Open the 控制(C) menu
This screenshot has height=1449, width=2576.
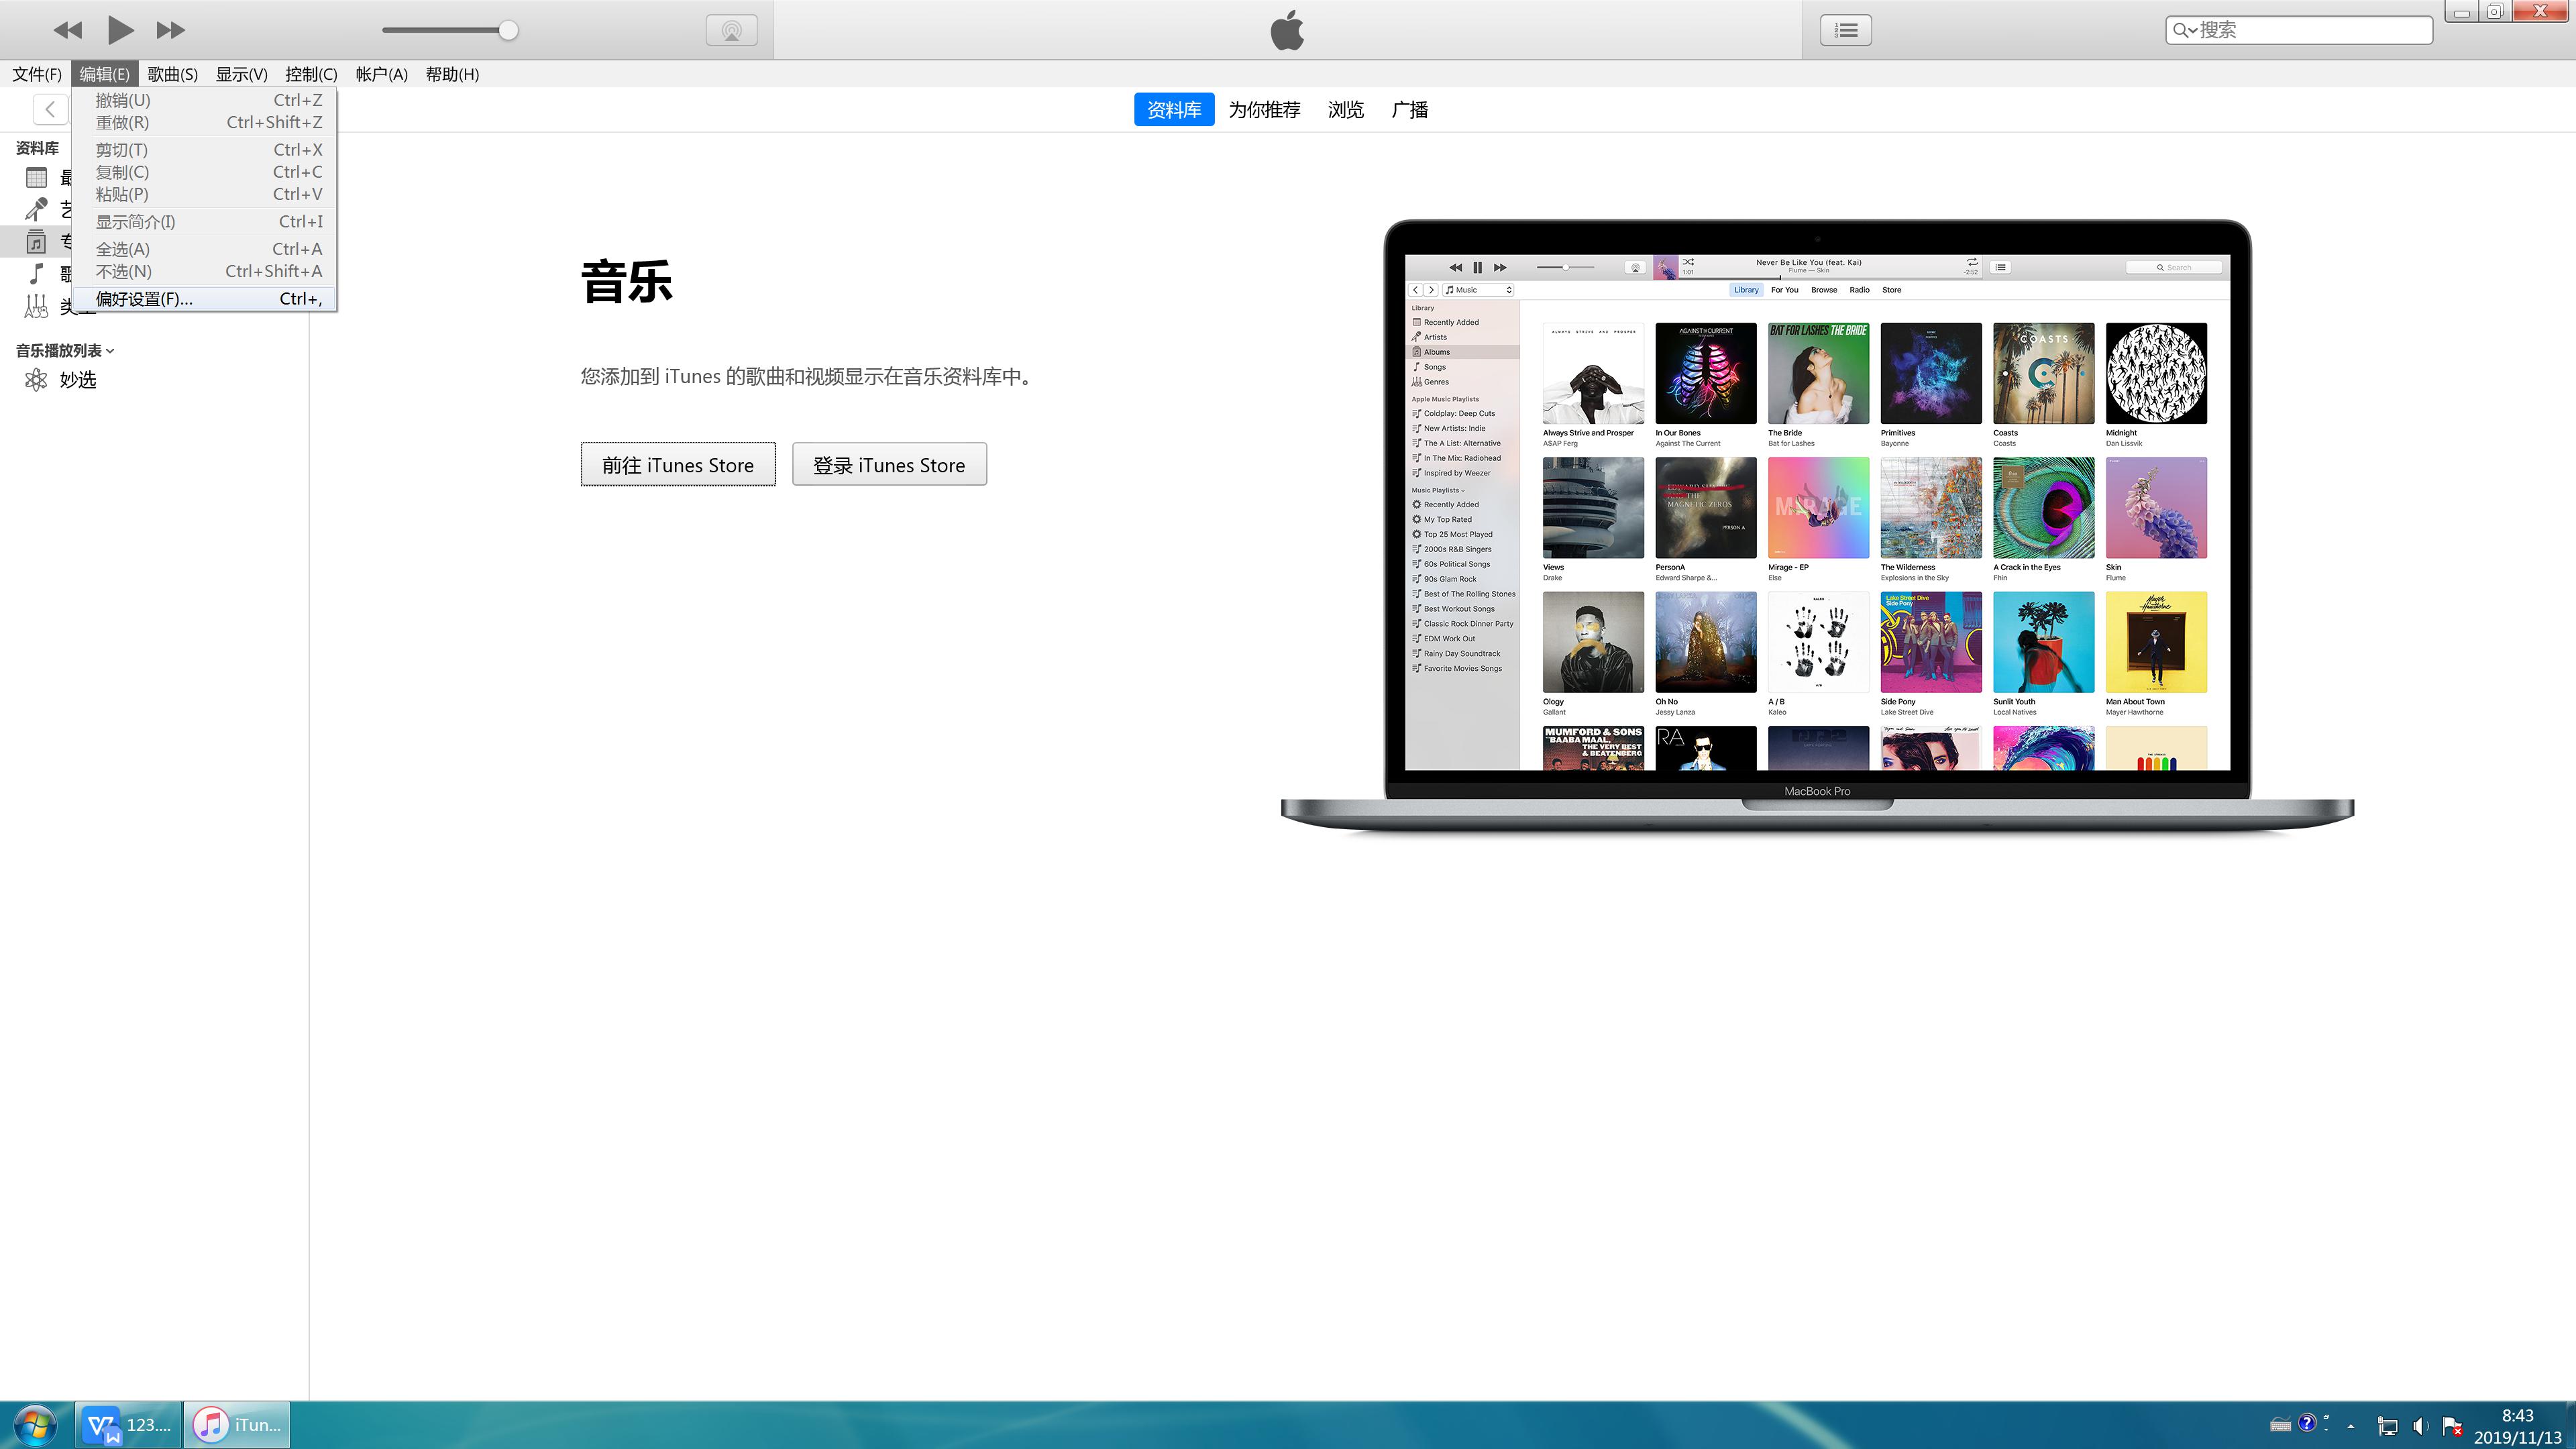311,74
